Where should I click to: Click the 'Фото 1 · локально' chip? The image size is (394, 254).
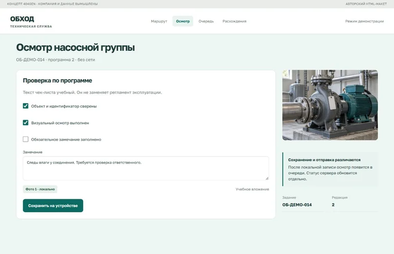(40, 189)
